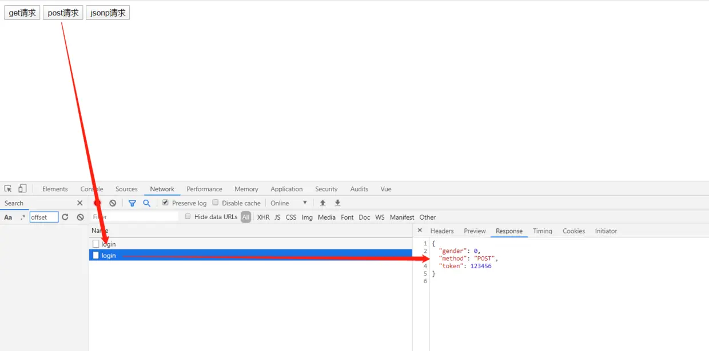Viewport: 709px width, 351px height.
Task: Open the Online throttling dropdown
Action: pyautogui.click(x=289, y=203)
